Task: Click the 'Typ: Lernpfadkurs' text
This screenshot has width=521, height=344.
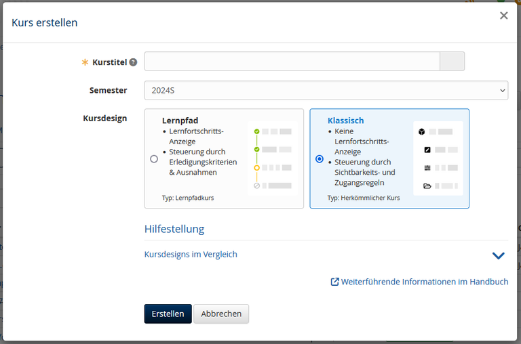Action: [188, 198]
